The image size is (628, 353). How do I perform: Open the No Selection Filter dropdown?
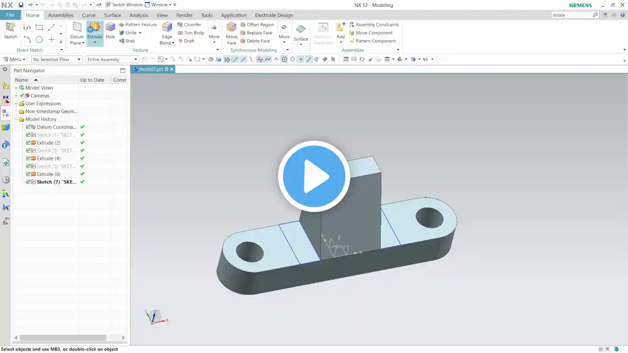57,59
